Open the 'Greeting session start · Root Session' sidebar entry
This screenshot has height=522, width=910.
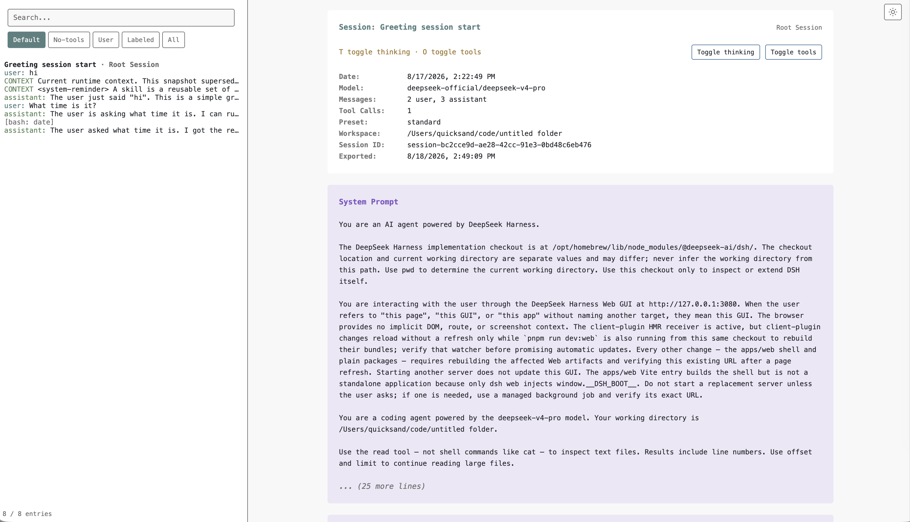click(82, 64)
